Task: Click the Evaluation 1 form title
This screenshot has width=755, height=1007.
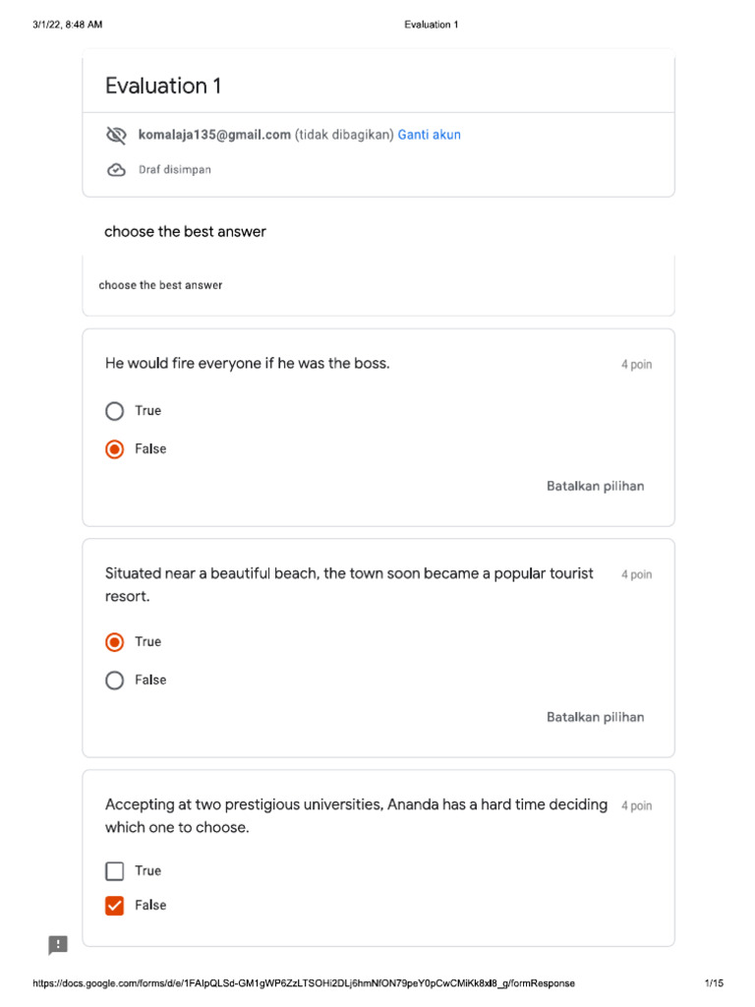Action: click(x=163, y=86)
